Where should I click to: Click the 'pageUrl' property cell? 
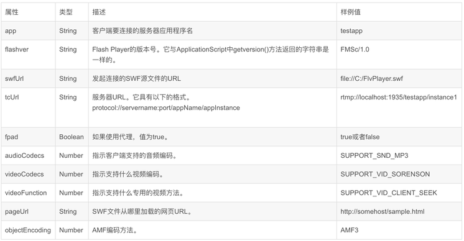point(28,211)
